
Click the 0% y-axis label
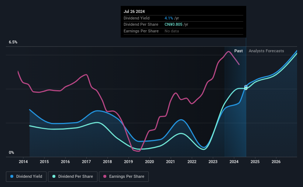pyautogui.click(x=11, y=153)
